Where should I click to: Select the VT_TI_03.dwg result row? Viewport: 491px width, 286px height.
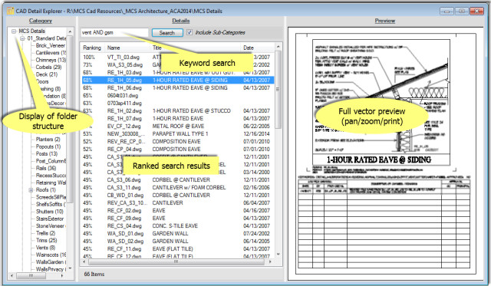tap(178, 58)
